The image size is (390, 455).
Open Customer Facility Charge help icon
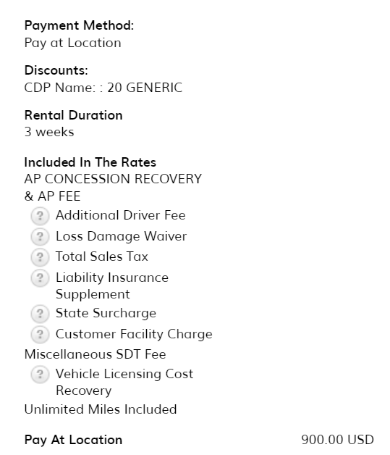pyautogui.click(x=40, y=335)
